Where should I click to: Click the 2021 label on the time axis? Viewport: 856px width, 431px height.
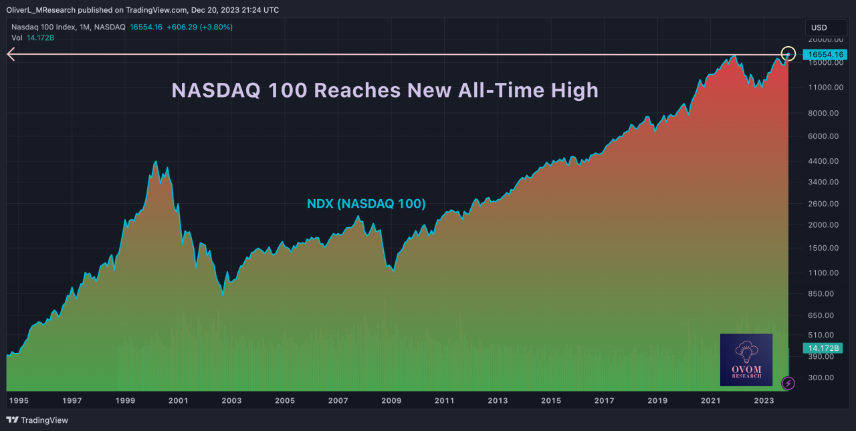pyautogui.click(x=710, y=401)
